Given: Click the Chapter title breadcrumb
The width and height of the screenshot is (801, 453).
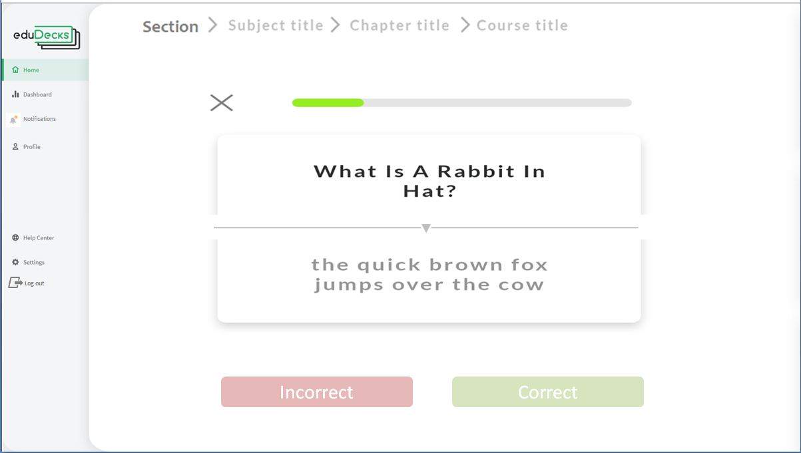Looking at the screenshot, I should tap(400, 25).
